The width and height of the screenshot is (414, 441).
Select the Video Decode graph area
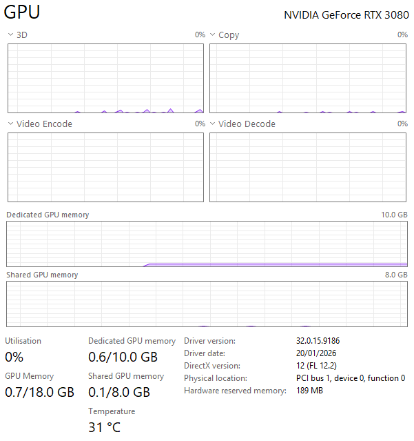pyautogui.click(x=308, y=167)
